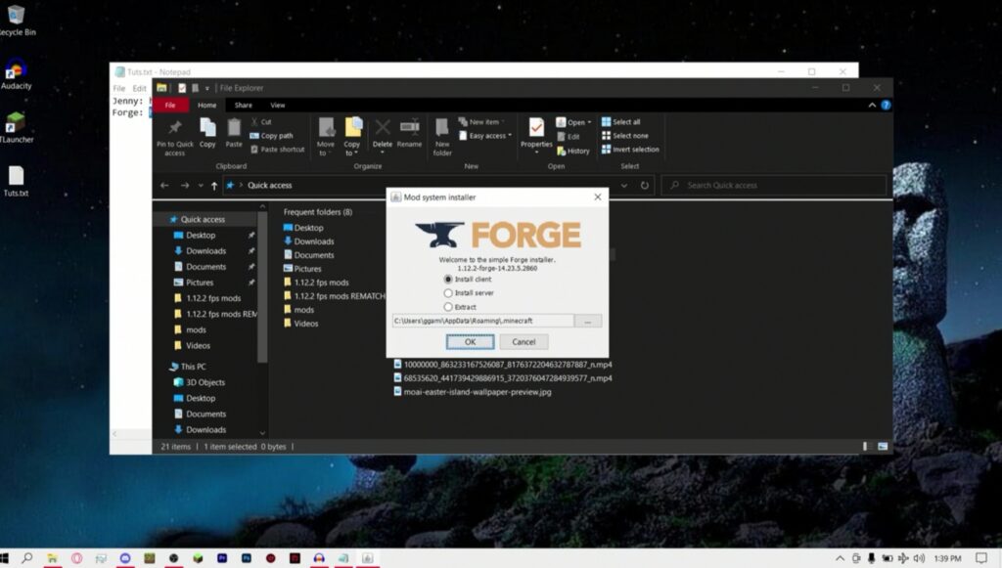This screenshot has height=568, width=1002.
Task: Select the Extract radio button
Action: (448, 307)
